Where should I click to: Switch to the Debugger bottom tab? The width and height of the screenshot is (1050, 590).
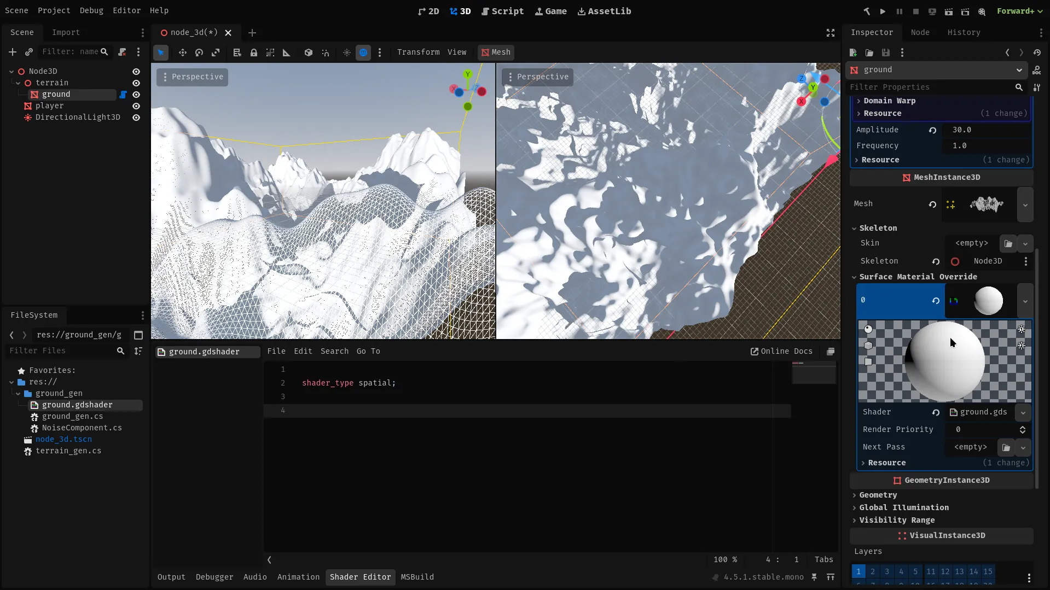click(x=214, y=577)
